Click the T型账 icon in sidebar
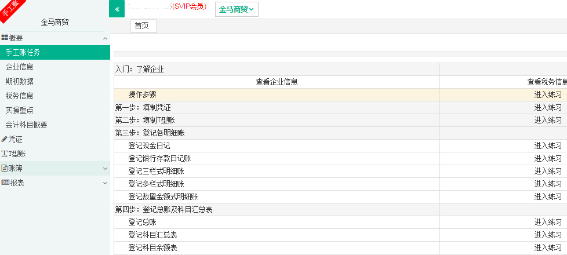 coord(5,154)
